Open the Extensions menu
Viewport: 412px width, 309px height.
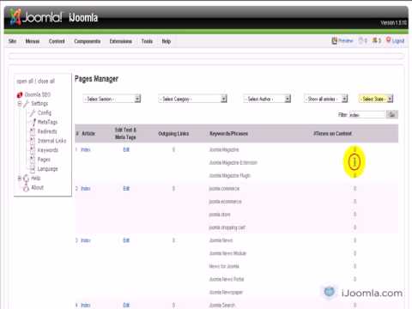tap(121, 41)
